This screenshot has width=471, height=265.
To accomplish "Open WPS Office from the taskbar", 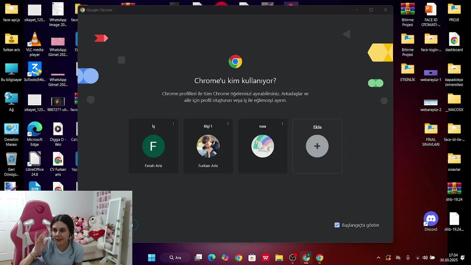I will click(x=266, y=258).
